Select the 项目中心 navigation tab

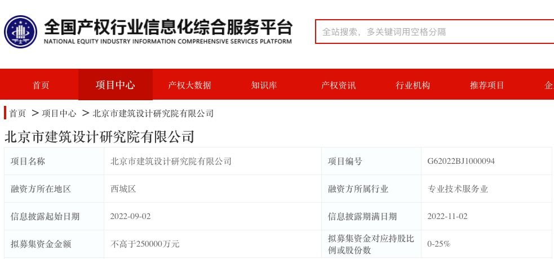pyautogui.click(x=115, y=84)
